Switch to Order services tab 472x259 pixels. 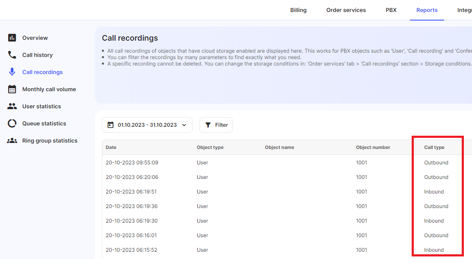346,10
